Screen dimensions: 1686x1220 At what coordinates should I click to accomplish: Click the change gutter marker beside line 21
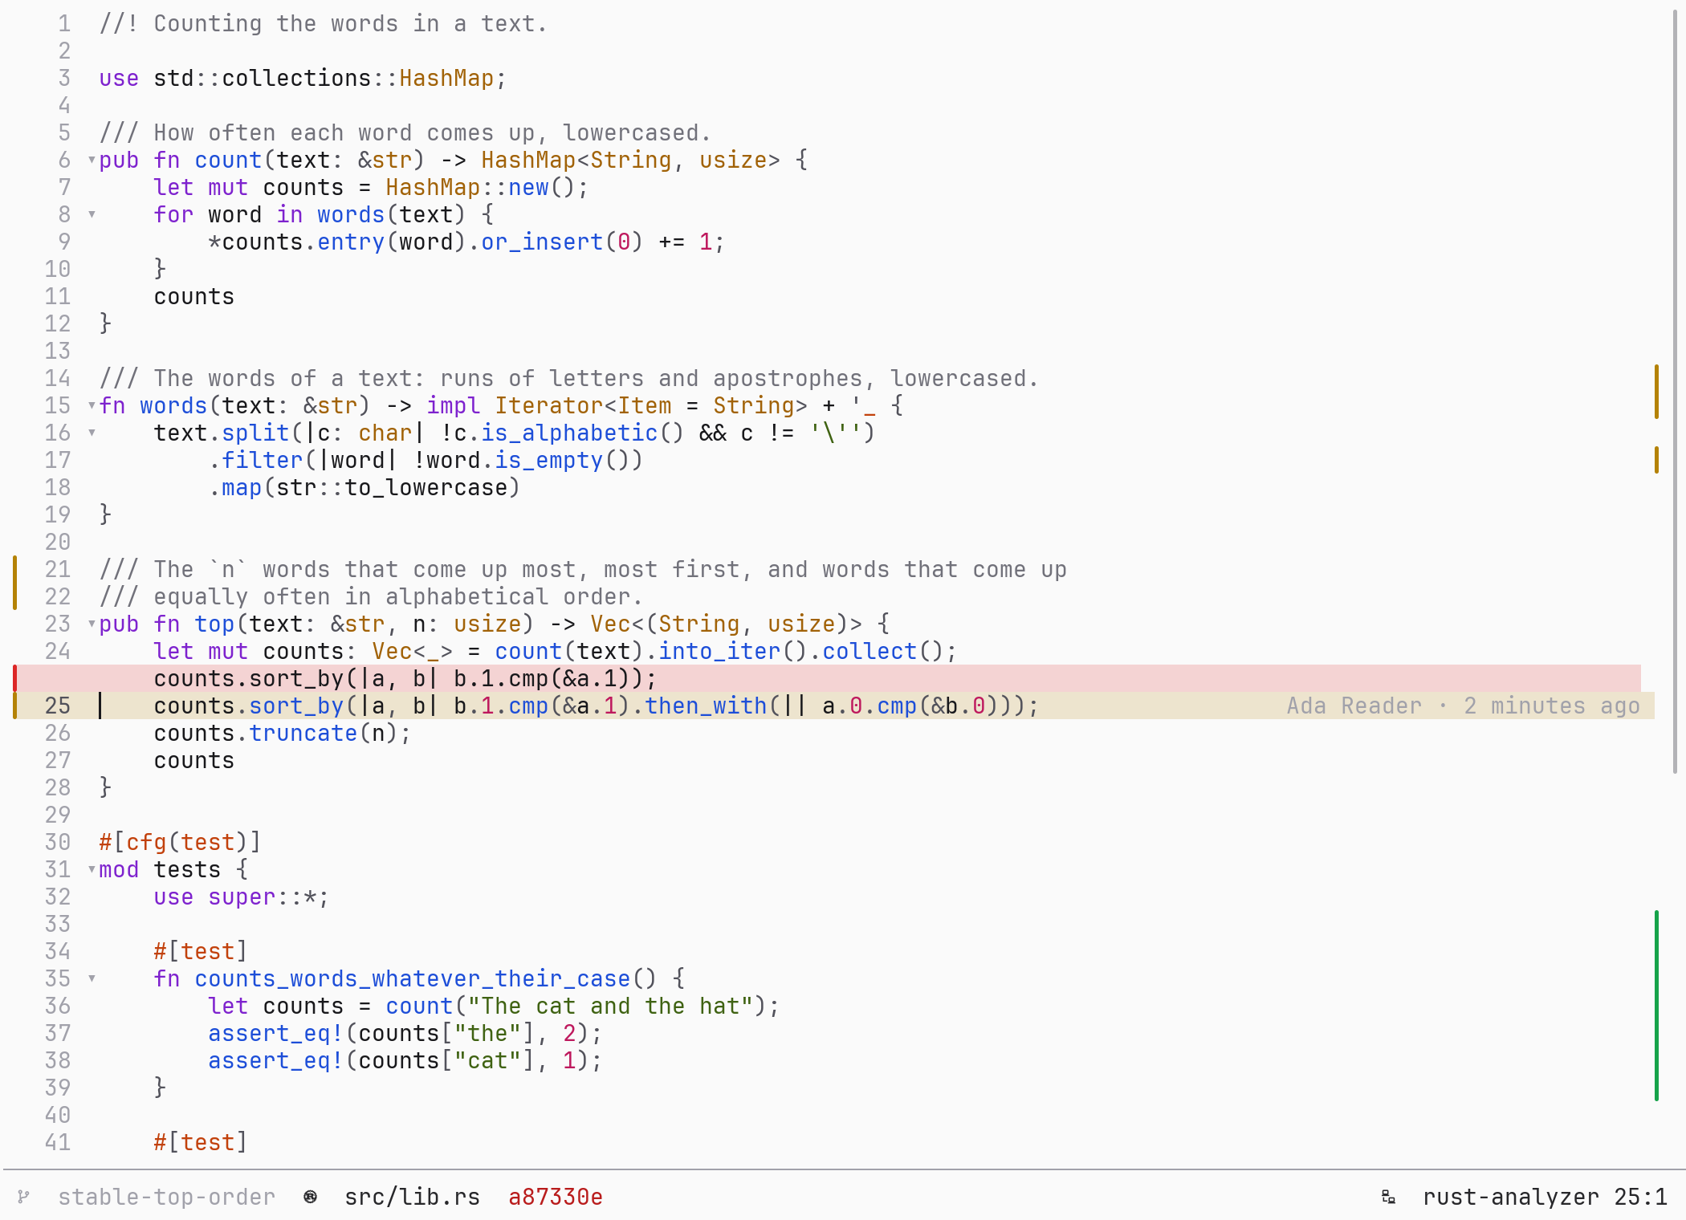click(15, 583)
